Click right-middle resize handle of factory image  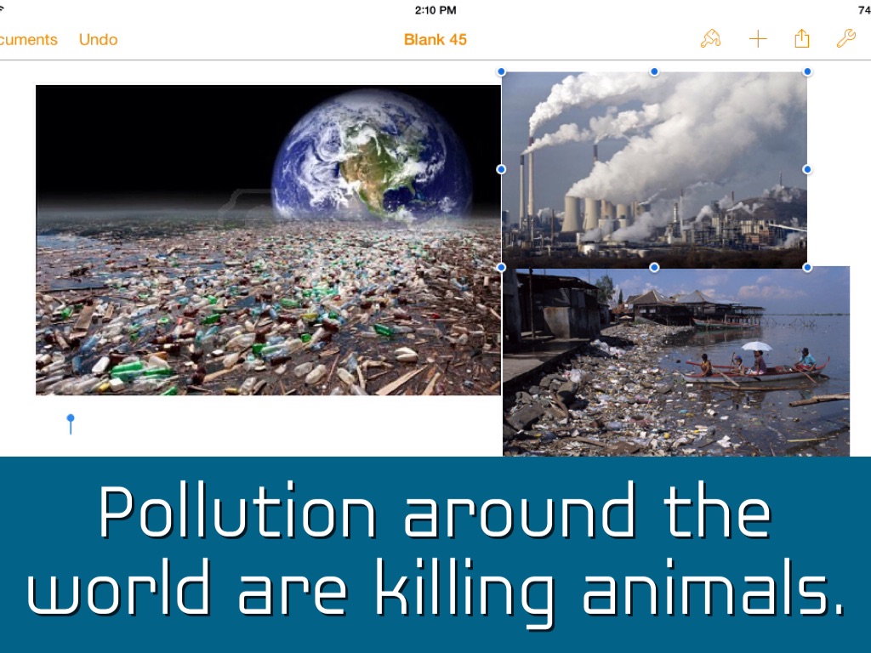807,169
